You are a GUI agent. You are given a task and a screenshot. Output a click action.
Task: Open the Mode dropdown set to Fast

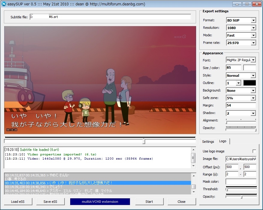(241, 35)
